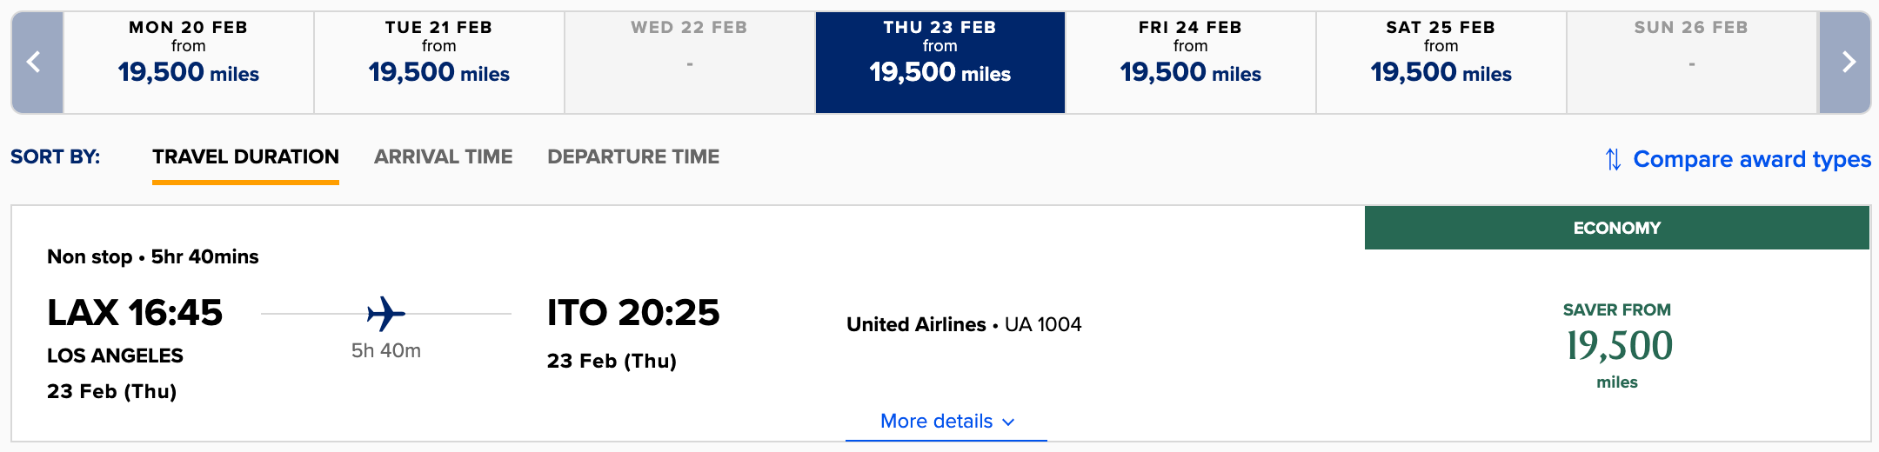Select Sat 25 Feb date

(x=1441, y=63)
